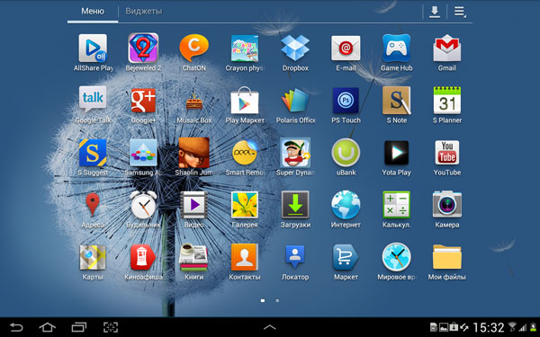540x337 pixels.
Task: Take a screenshot with capture button
Action: tap(110, 327)
